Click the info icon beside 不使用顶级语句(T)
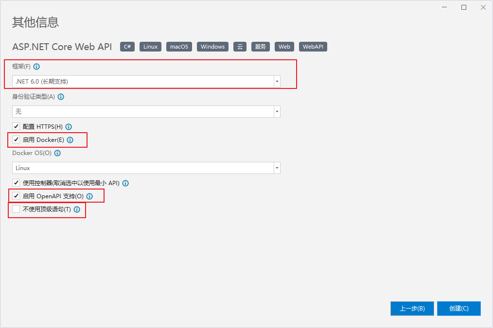 coord(77,209)
